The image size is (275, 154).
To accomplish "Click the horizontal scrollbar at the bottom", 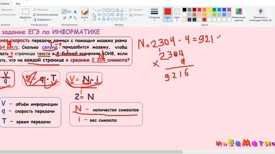I will [x=91, y=152].
